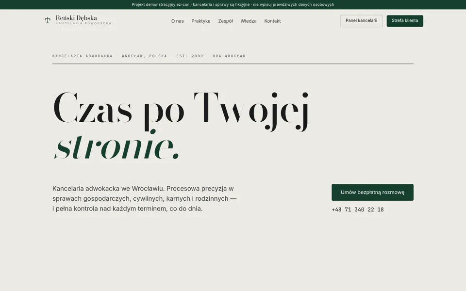Click the EST. 2009 label
The image size is (466, 291).
pyautogui.click(x=190, y=56)
